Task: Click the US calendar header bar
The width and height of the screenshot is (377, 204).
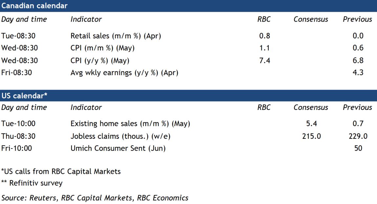Action: click(188, 95)
